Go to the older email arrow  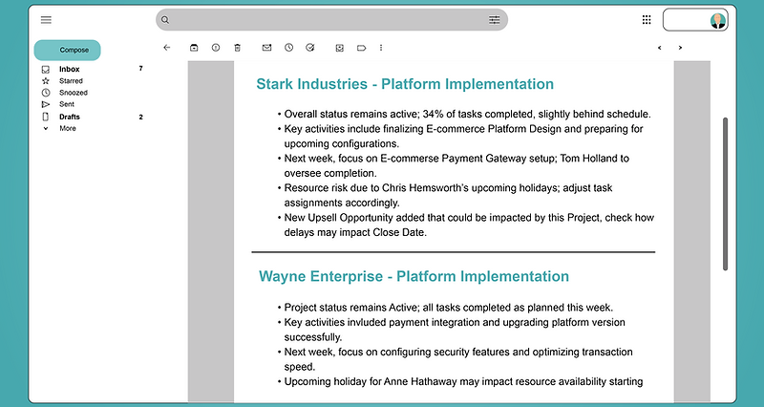[x=680, y=48]
